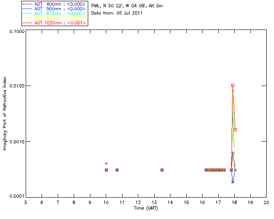Select the site line 'PML, N 50 22', W 04 08', Alt 0m'
This screenshot has width=274, height=219.
(x=127, y=6)
